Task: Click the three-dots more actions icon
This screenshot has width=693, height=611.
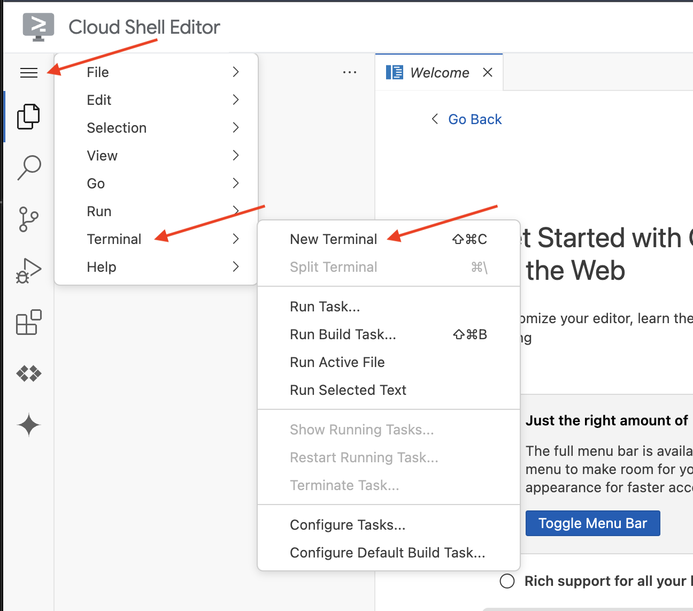Action: pos(350,72)
